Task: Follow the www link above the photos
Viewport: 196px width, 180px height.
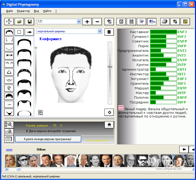Action: click(x=9, y=150)
